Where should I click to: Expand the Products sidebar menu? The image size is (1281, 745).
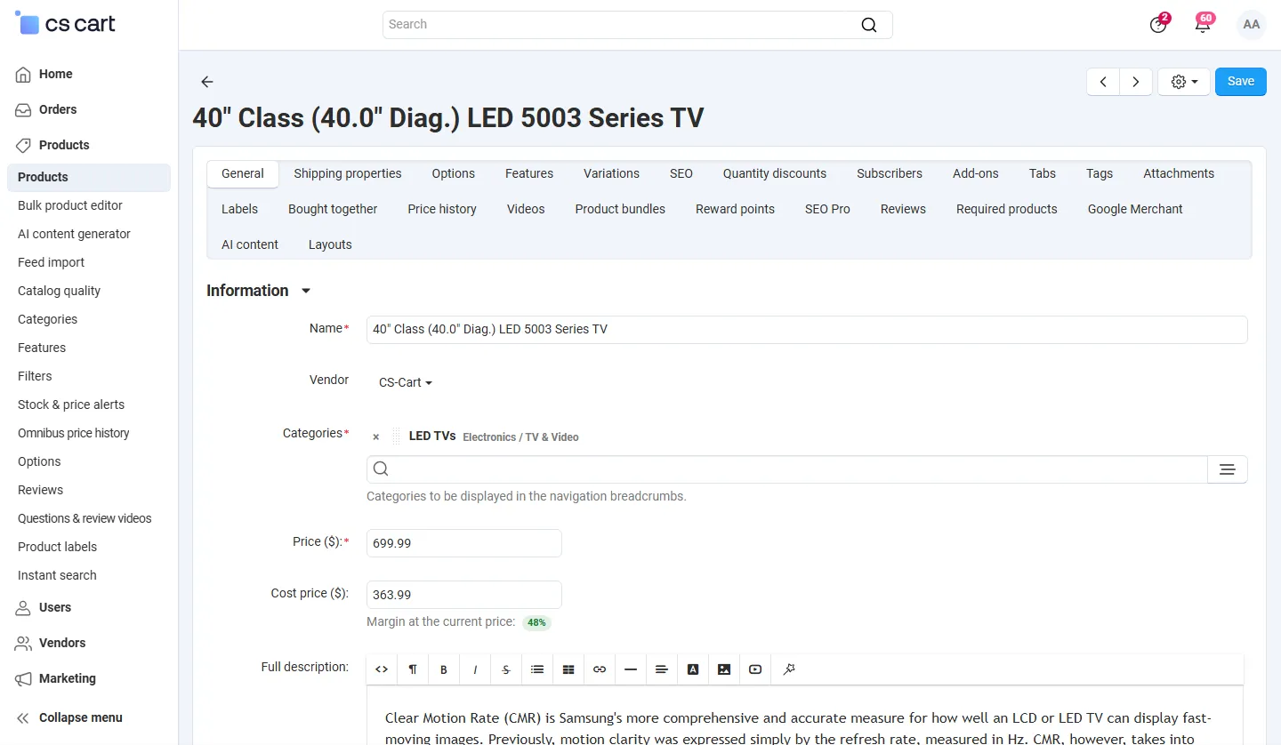(64, 145)
